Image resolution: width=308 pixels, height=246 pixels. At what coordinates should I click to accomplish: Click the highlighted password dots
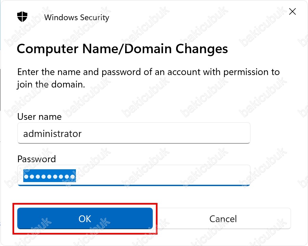(x=50, y=176)
